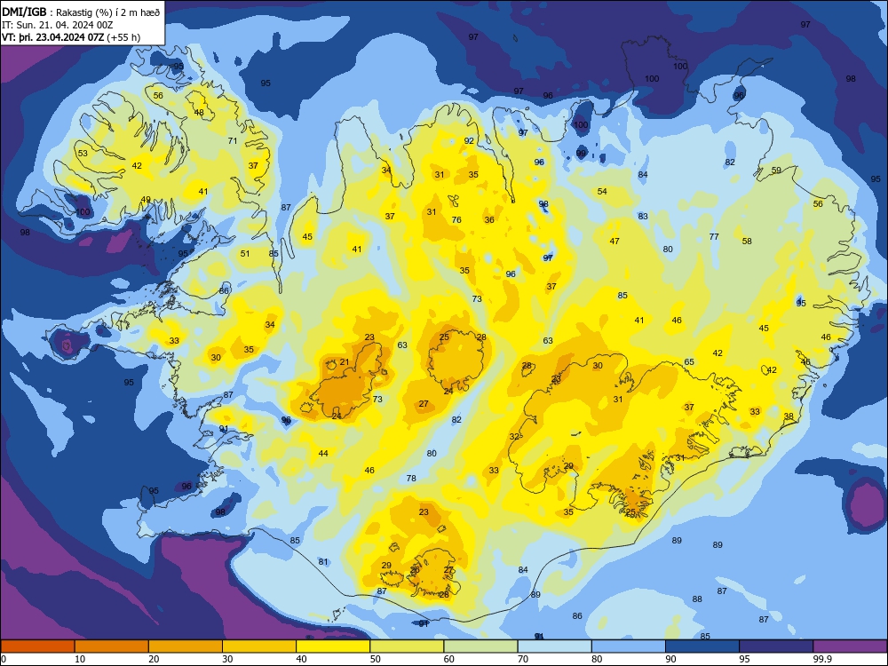
Task: Select the map value '92' in the north
Action: (x=469, y=140)
